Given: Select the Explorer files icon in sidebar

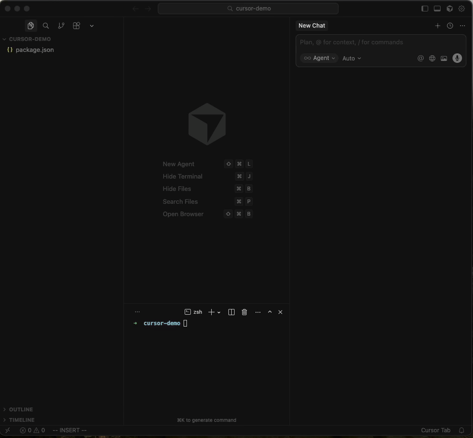Looking at the screenshot, I should pos(31,26).
